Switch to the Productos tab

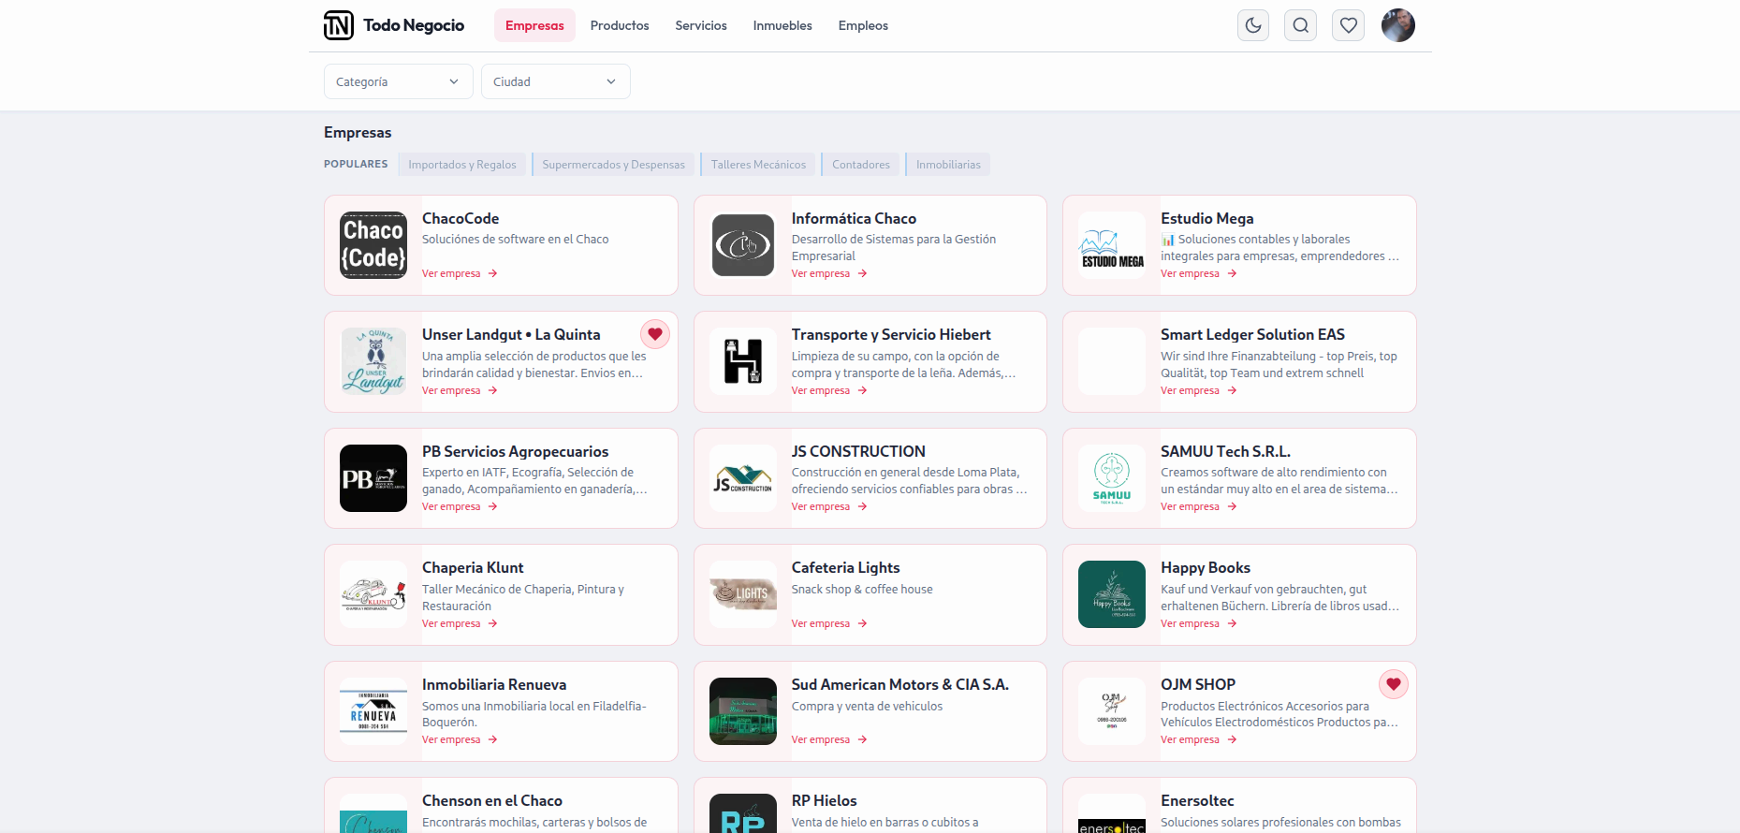pos(619,25)
